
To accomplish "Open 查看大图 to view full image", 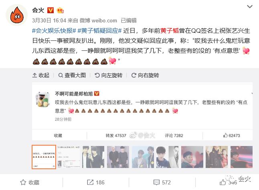I will point(72,75).
